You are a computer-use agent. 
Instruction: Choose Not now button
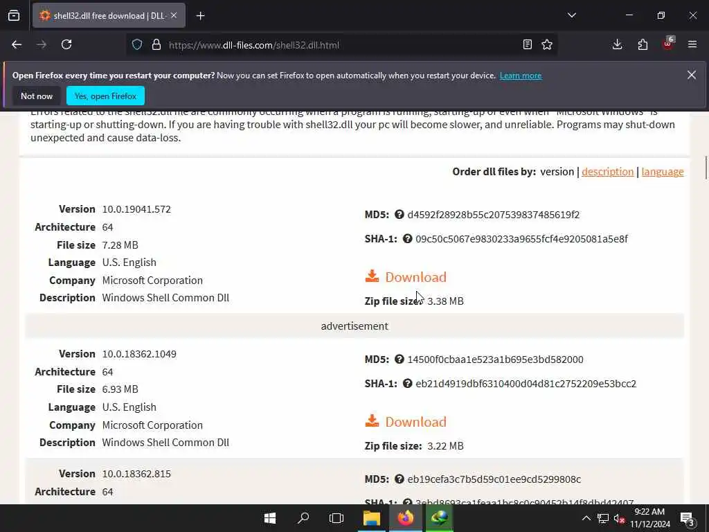point(37,96)
